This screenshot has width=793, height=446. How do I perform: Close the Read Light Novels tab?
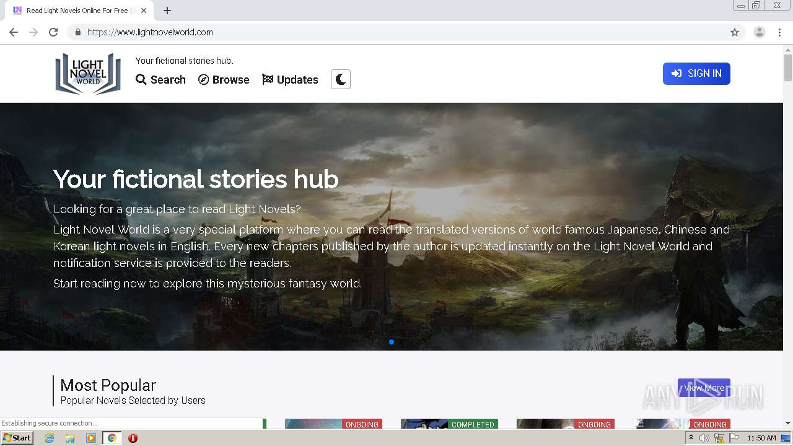(x=144, y=11)
